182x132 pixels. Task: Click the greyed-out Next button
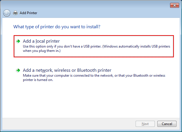(145, 124)
